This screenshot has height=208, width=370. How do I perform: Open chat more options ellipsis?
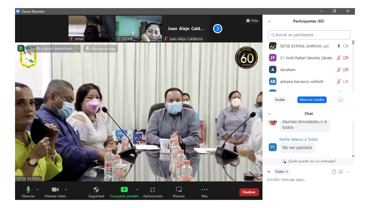[x=347, y=172]
